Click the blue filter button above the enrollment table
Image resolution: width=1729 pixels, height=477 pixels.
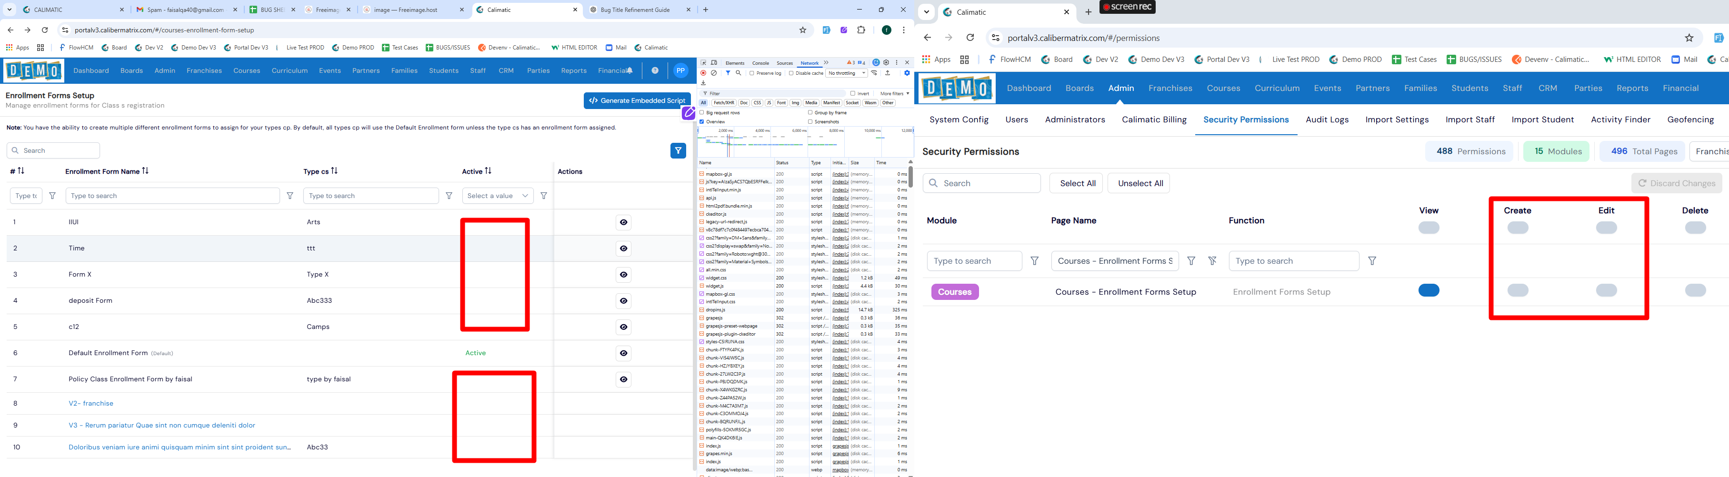(678, 151)
